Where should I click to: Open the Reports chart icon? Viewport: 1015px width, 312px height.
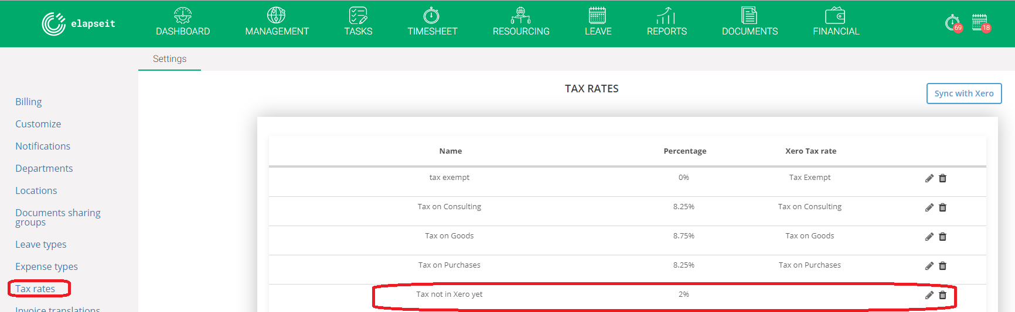click(666, 15)
